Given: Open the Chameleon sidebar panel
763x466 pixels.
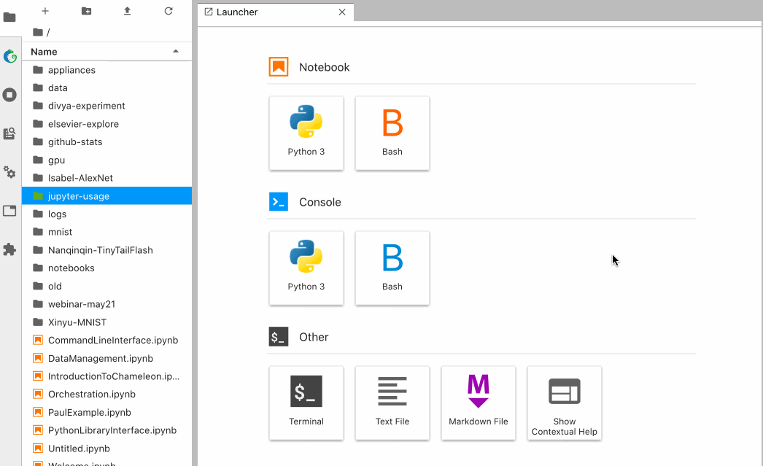Looking at the screenshot, I should (x=9, y=56).
